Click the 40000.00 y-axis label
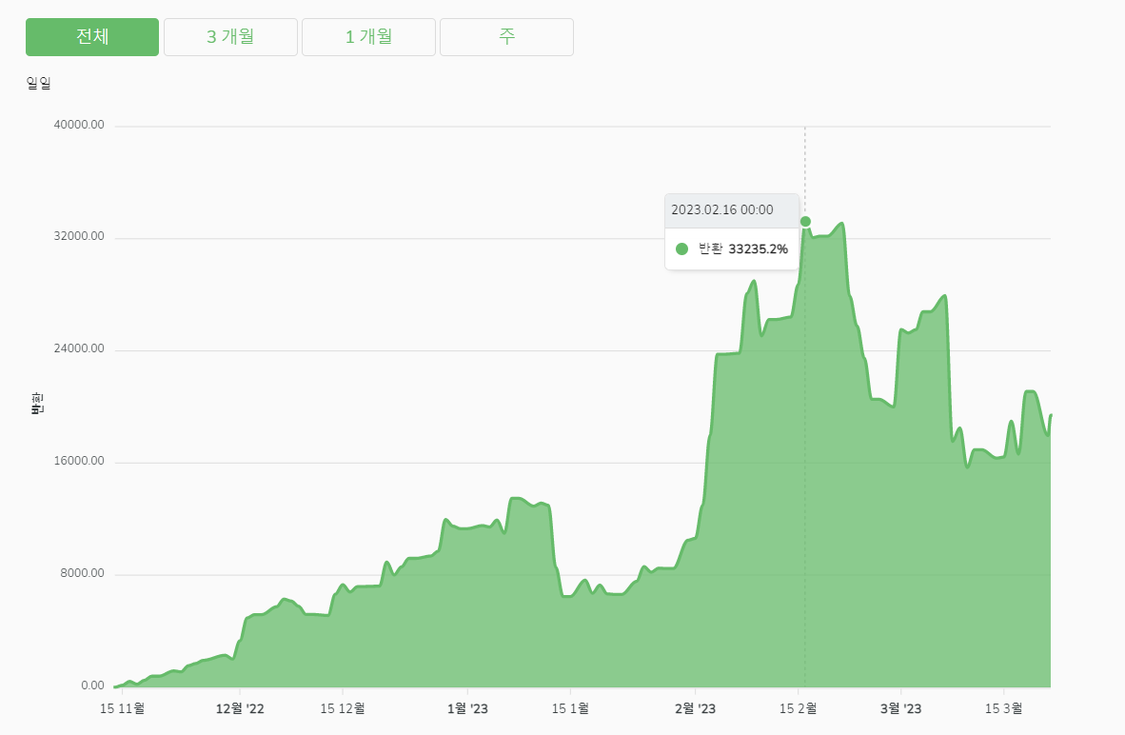The height and width of the screenshot is (735, 1125). pyautogui.click(x=81, y=126)
